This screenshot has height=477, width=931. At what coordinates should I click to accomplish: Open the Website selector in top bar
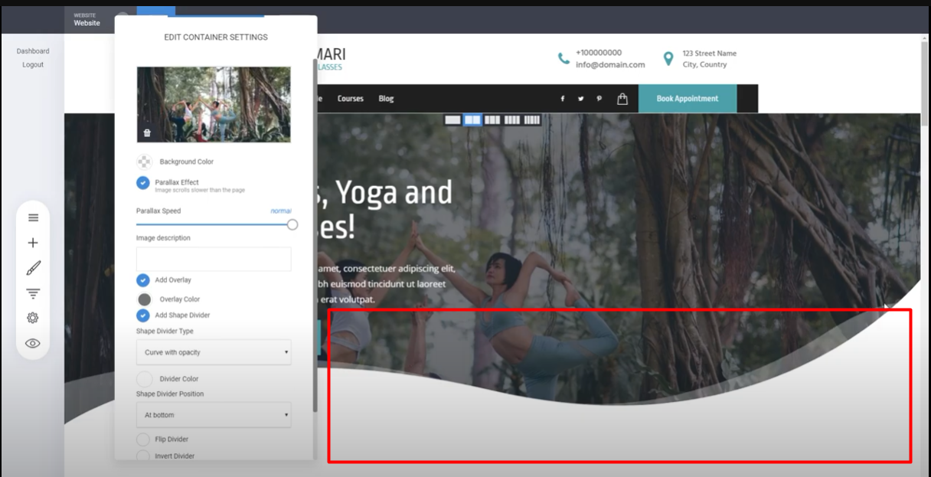tap(87, 19)
